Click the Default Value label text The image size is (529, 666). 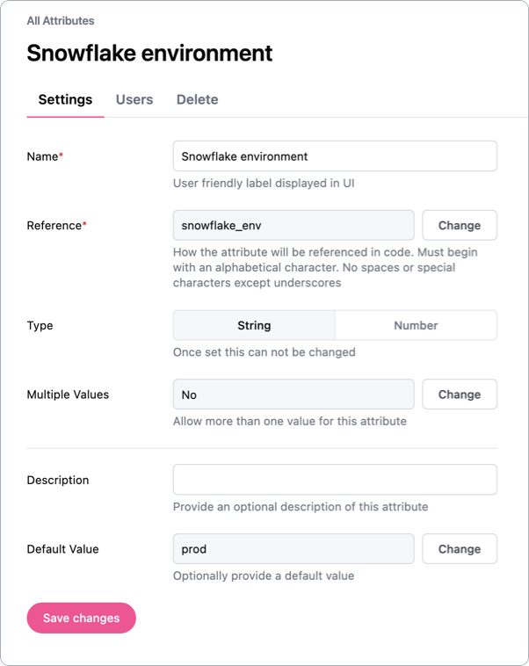point(62,549)
